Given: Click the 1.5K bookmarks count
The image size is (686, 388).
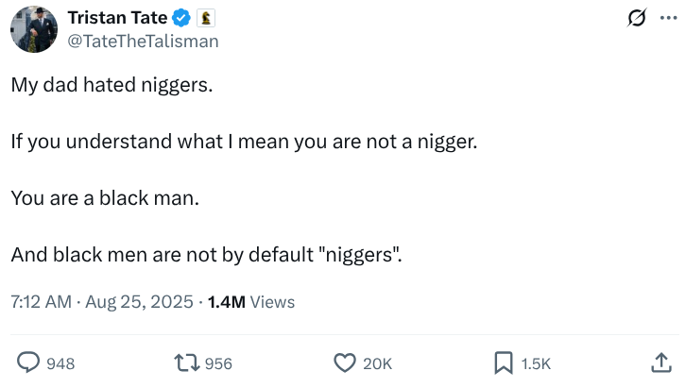Looking at the screenshot, I should (x=536, y=363).
